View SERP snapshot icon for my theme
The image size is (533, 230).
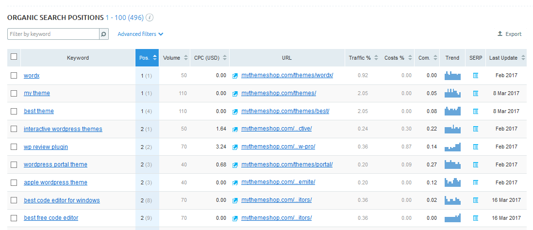[x=476, y=93]
